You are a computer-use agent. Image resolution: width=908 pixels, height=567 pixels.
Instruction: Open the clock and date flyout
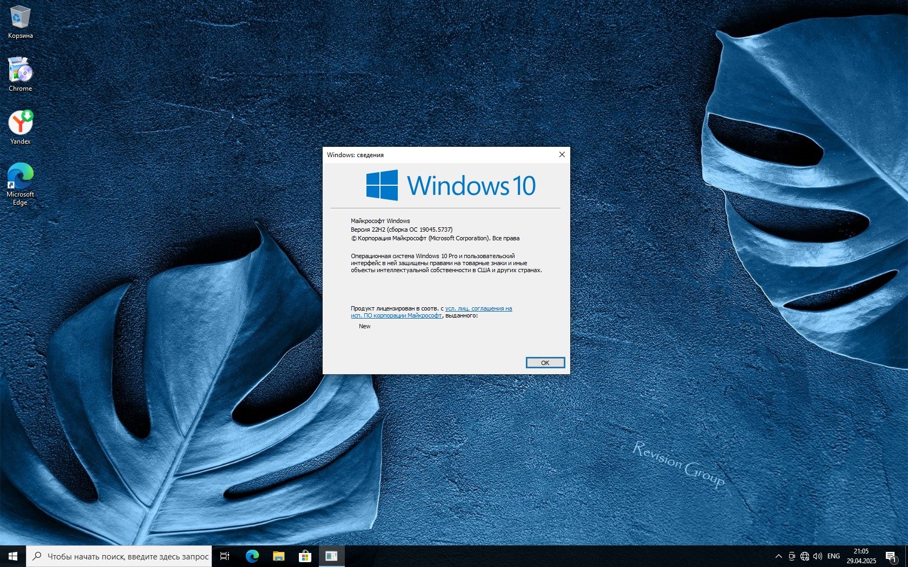tap(861, 556)
